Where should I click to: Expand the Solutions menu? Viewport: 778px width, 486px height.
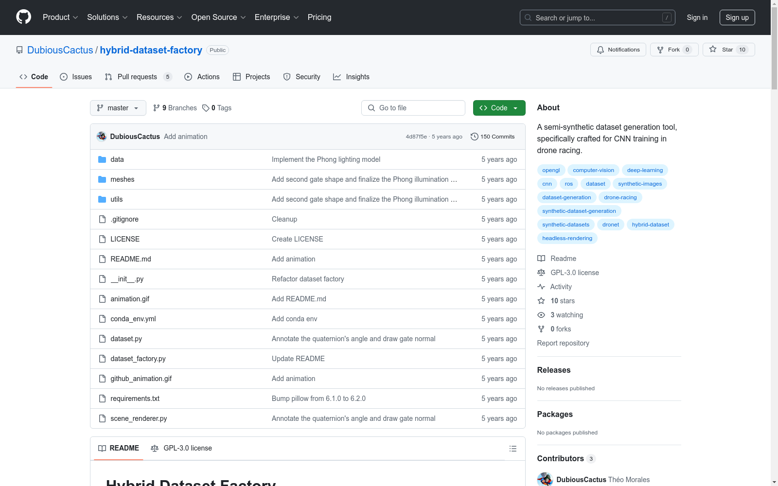pos(107,17)
